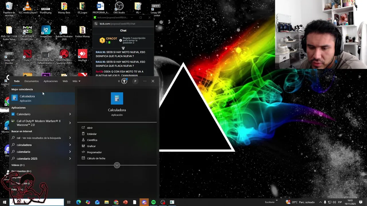Expand Call of Duty Warzone result chevron
Viewport: 367px width, 206px height.
(70, 123)
